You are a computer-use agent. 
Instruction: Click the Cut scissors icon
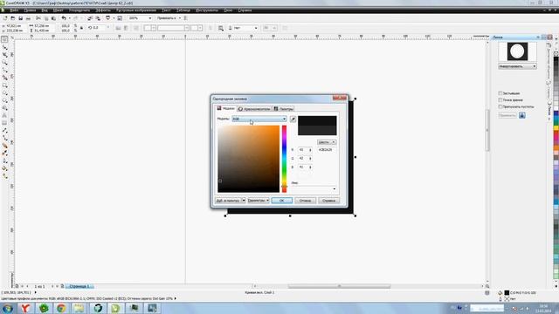tap(38, 18)
